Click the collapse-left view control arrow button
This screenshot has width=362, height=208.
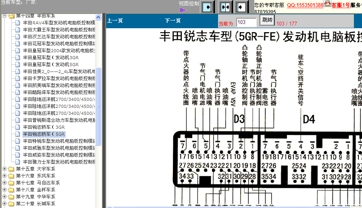241,7
